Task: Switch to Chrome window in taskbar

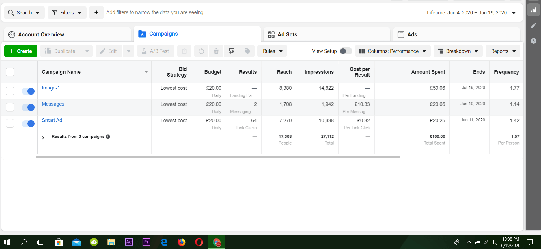Action: coord(217,242)
